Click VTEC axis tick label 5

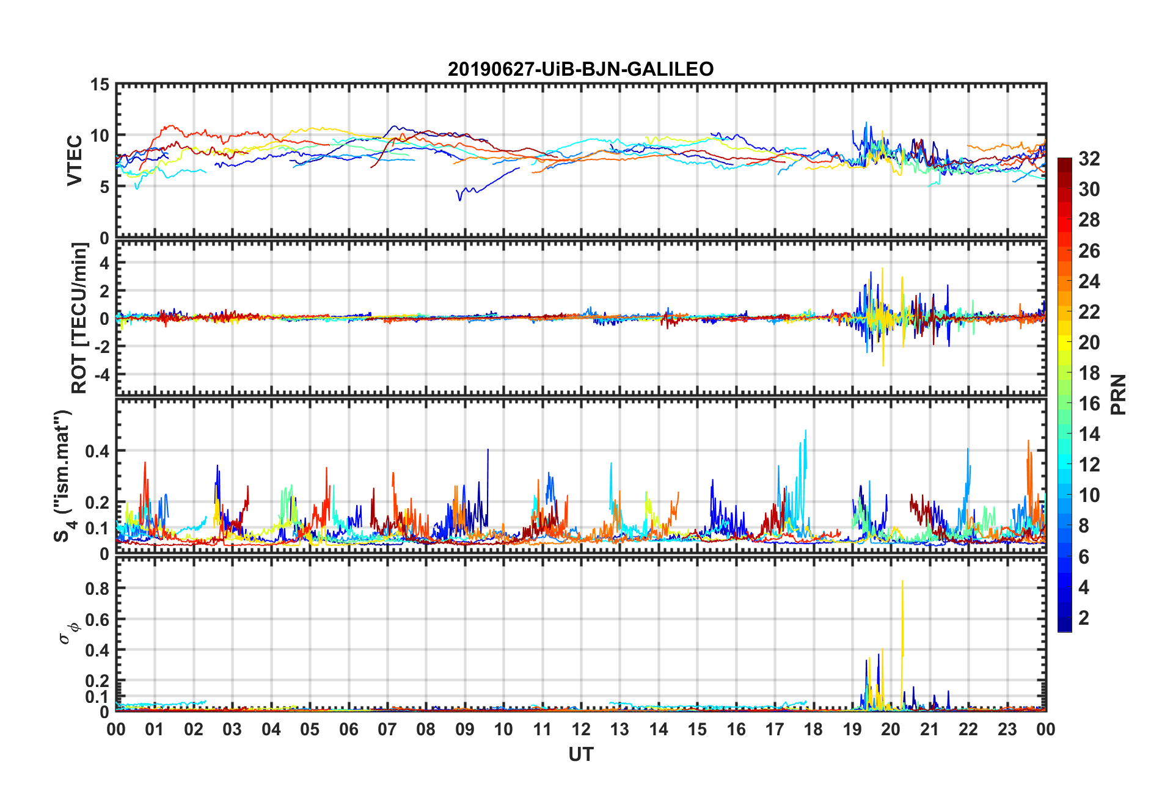coord(104,187)
